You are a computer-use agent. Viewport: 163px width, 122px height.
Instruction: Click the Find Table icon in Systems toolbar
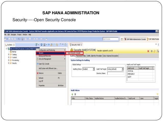51,45
